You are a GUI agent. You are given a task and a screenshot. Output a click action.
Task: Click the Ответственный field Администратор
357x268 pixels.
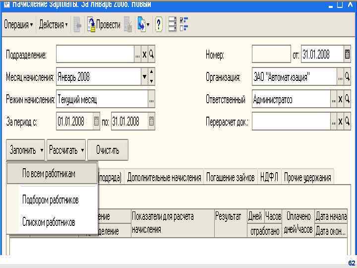291,99
